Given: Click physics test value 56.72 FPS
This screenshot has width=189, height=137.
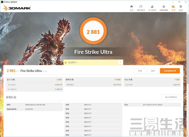Looking at the screenshot, I should coord(117,85).
